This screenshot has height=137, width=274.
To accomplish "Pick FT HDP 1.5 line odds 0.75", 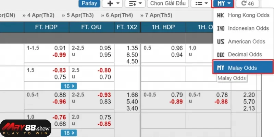I will pyautogui.click(x=60, y=77).
